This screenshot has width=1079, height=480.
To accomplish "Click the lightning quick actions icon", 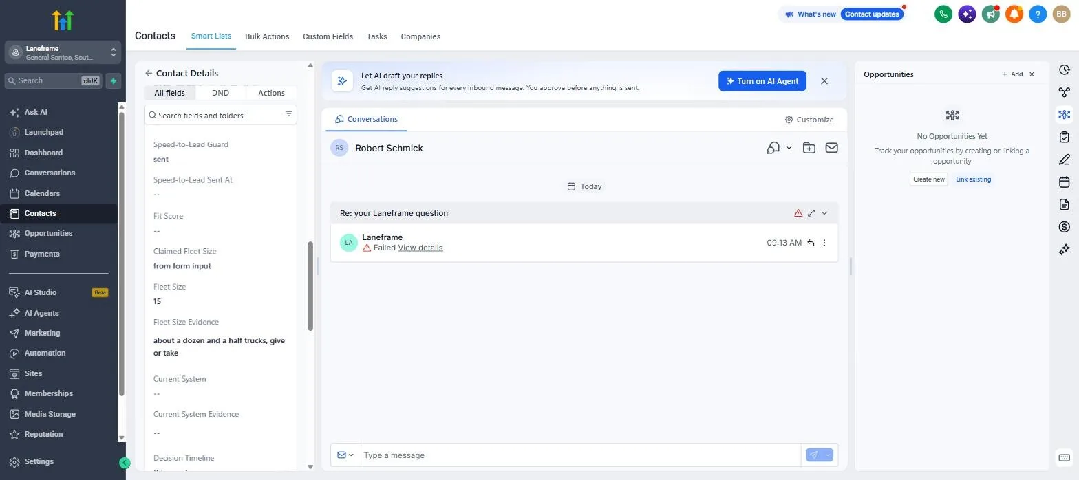I will (114, 80).
